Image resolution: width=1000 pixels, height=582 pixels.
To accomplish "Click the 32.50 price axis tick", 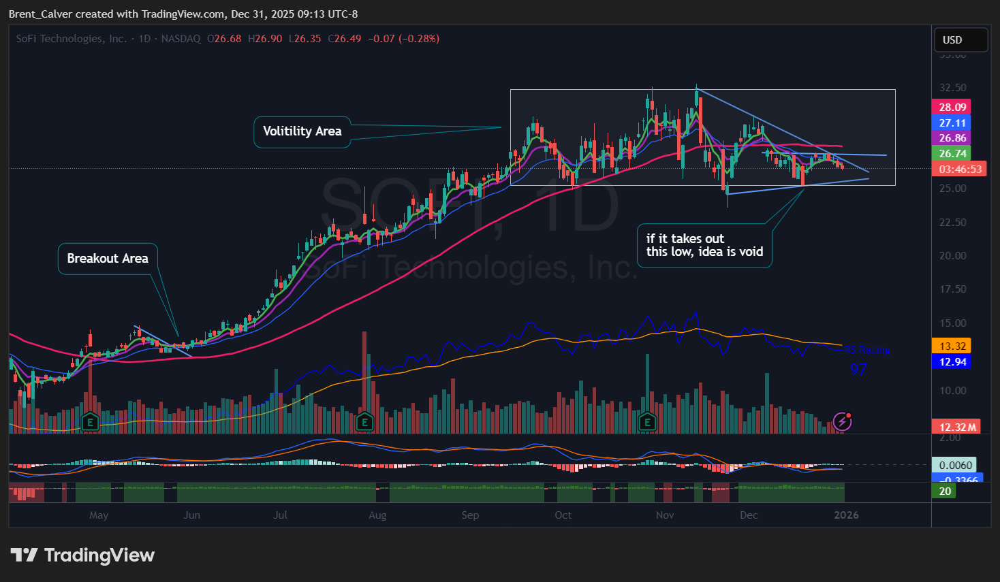I will [x=952, y=88].
